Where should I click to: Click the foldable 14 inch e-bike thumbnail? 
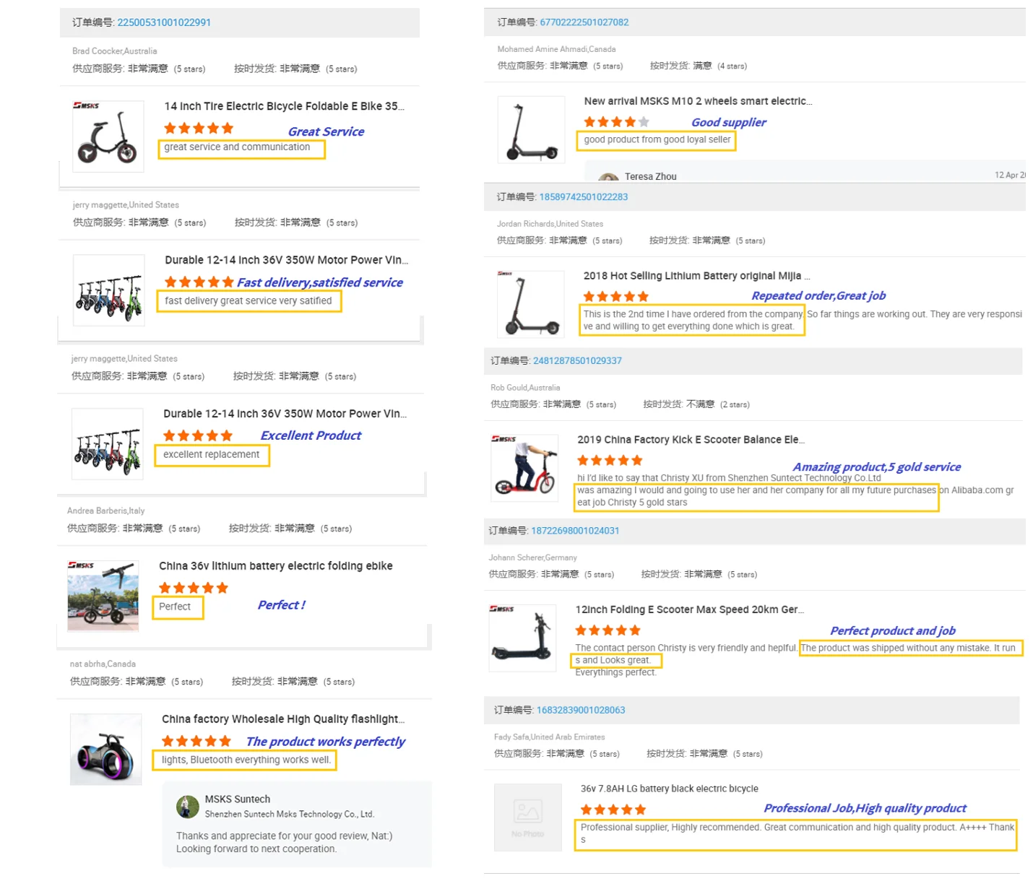click(x=108, y=136)
